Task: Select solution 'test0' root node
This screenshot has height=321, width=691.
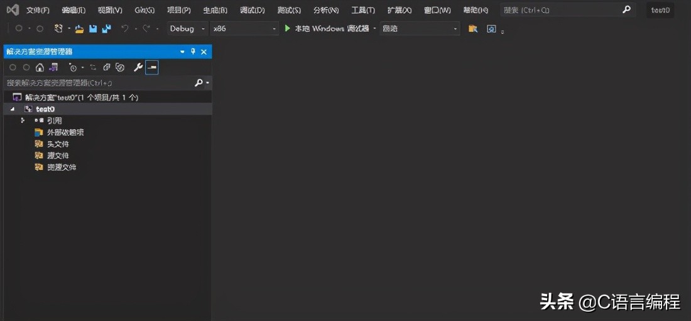Action: 82,97
